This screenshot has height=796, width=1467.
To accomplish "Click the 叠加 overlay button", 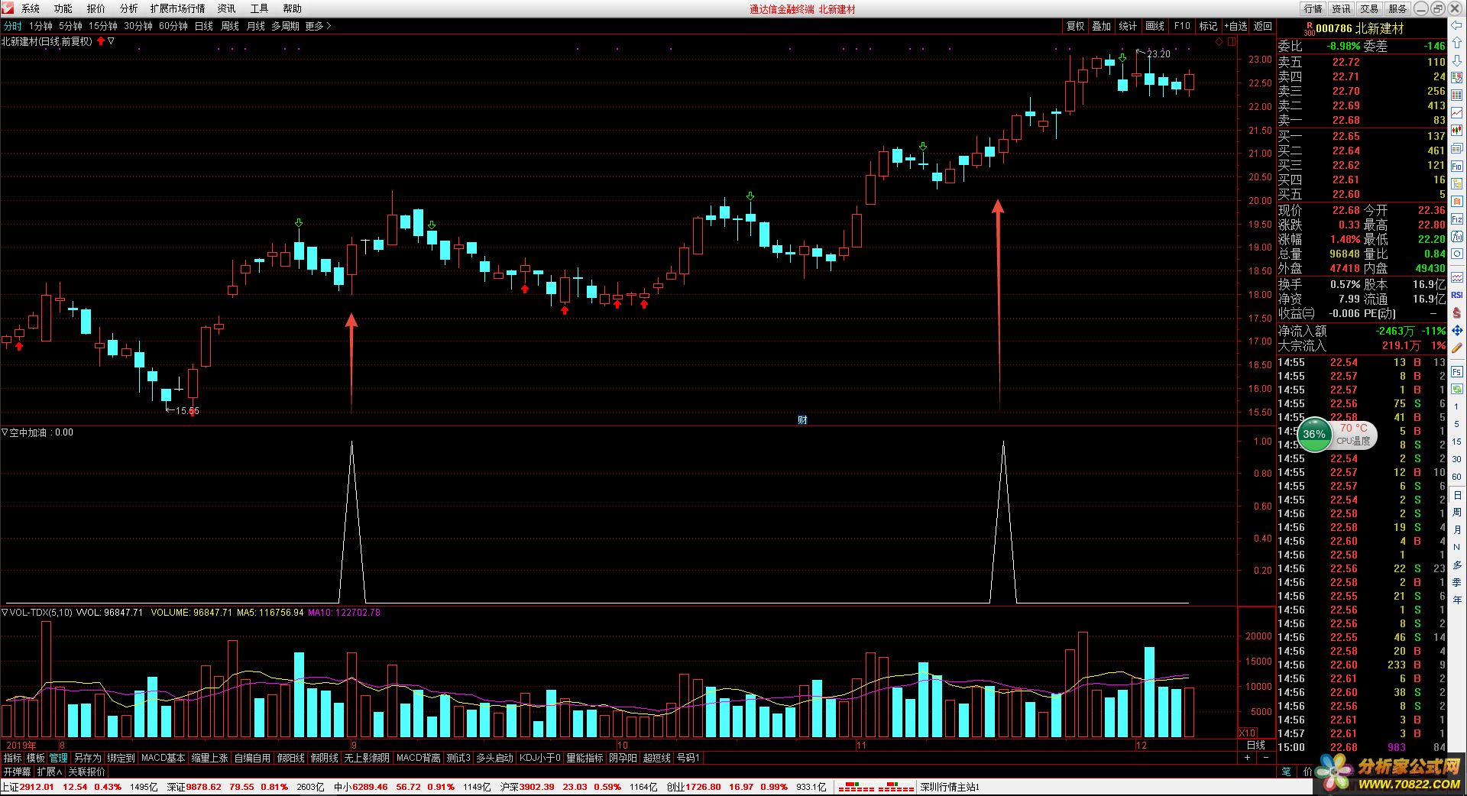I will [x=1102, y=26].
